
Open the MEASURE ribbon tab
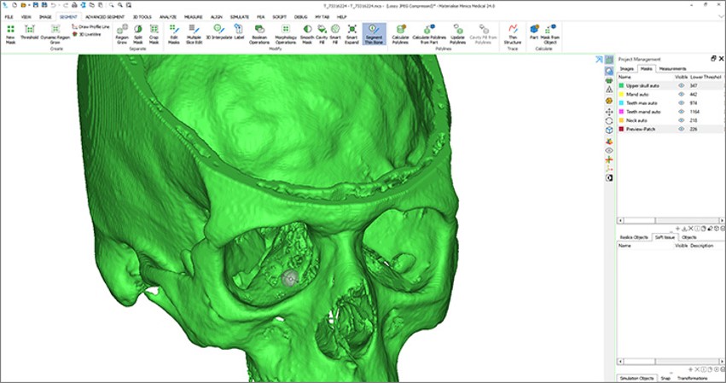[193, 17]
